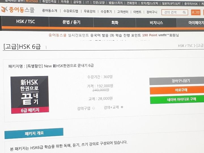Select the 강의+교재 radio button
Image resolution: width=204 pixels, height=153 pixels.
122,107
